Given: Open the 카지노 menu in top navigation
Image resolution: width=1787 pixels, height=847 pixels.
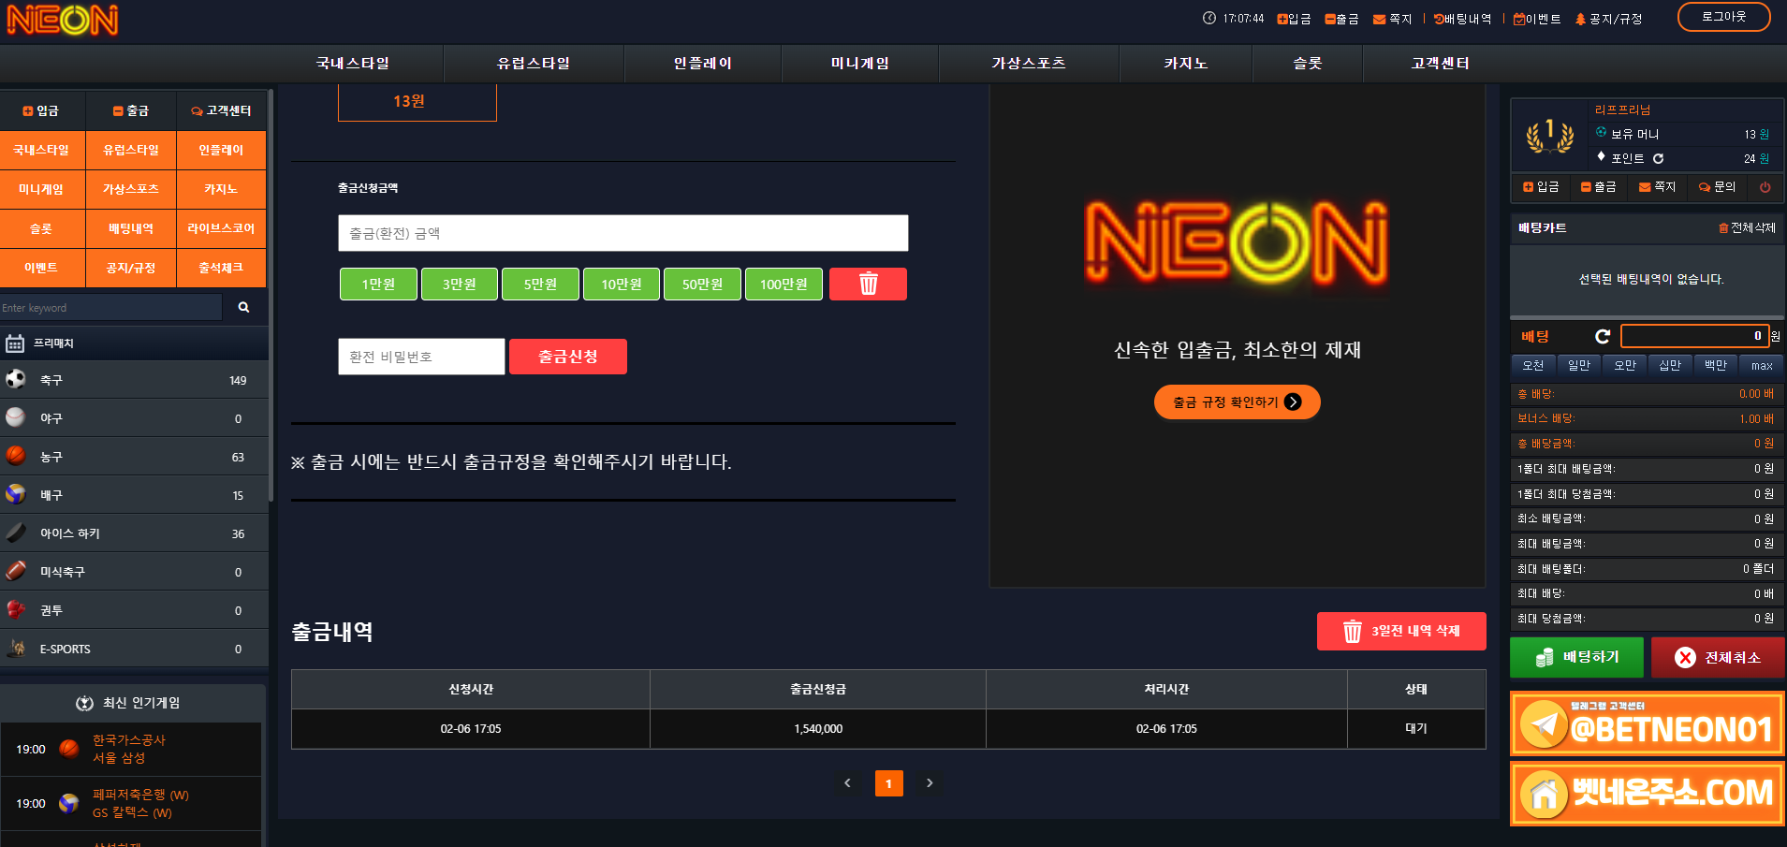Looking at the screenshot, I should click(1185, 64).
